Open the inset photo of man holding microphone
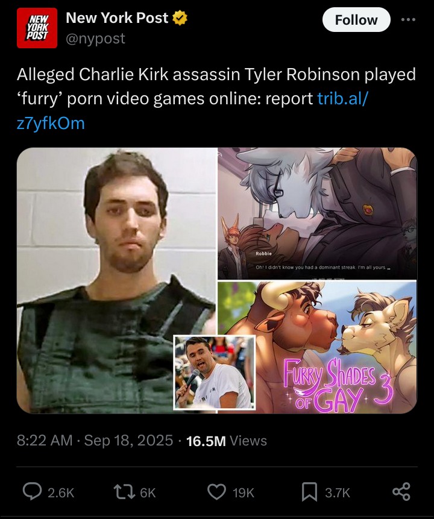The image size is (434, 519). [x=215, y=373]
